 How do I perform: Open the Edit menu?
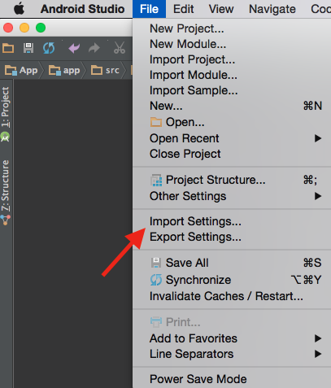pos(184,9)
